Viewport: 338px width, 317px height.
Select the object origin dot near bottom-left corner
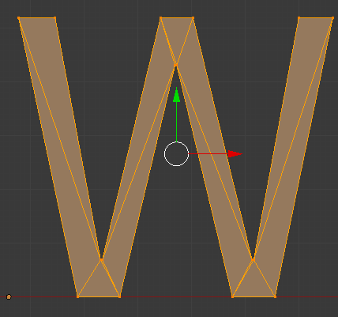point(9,297)
